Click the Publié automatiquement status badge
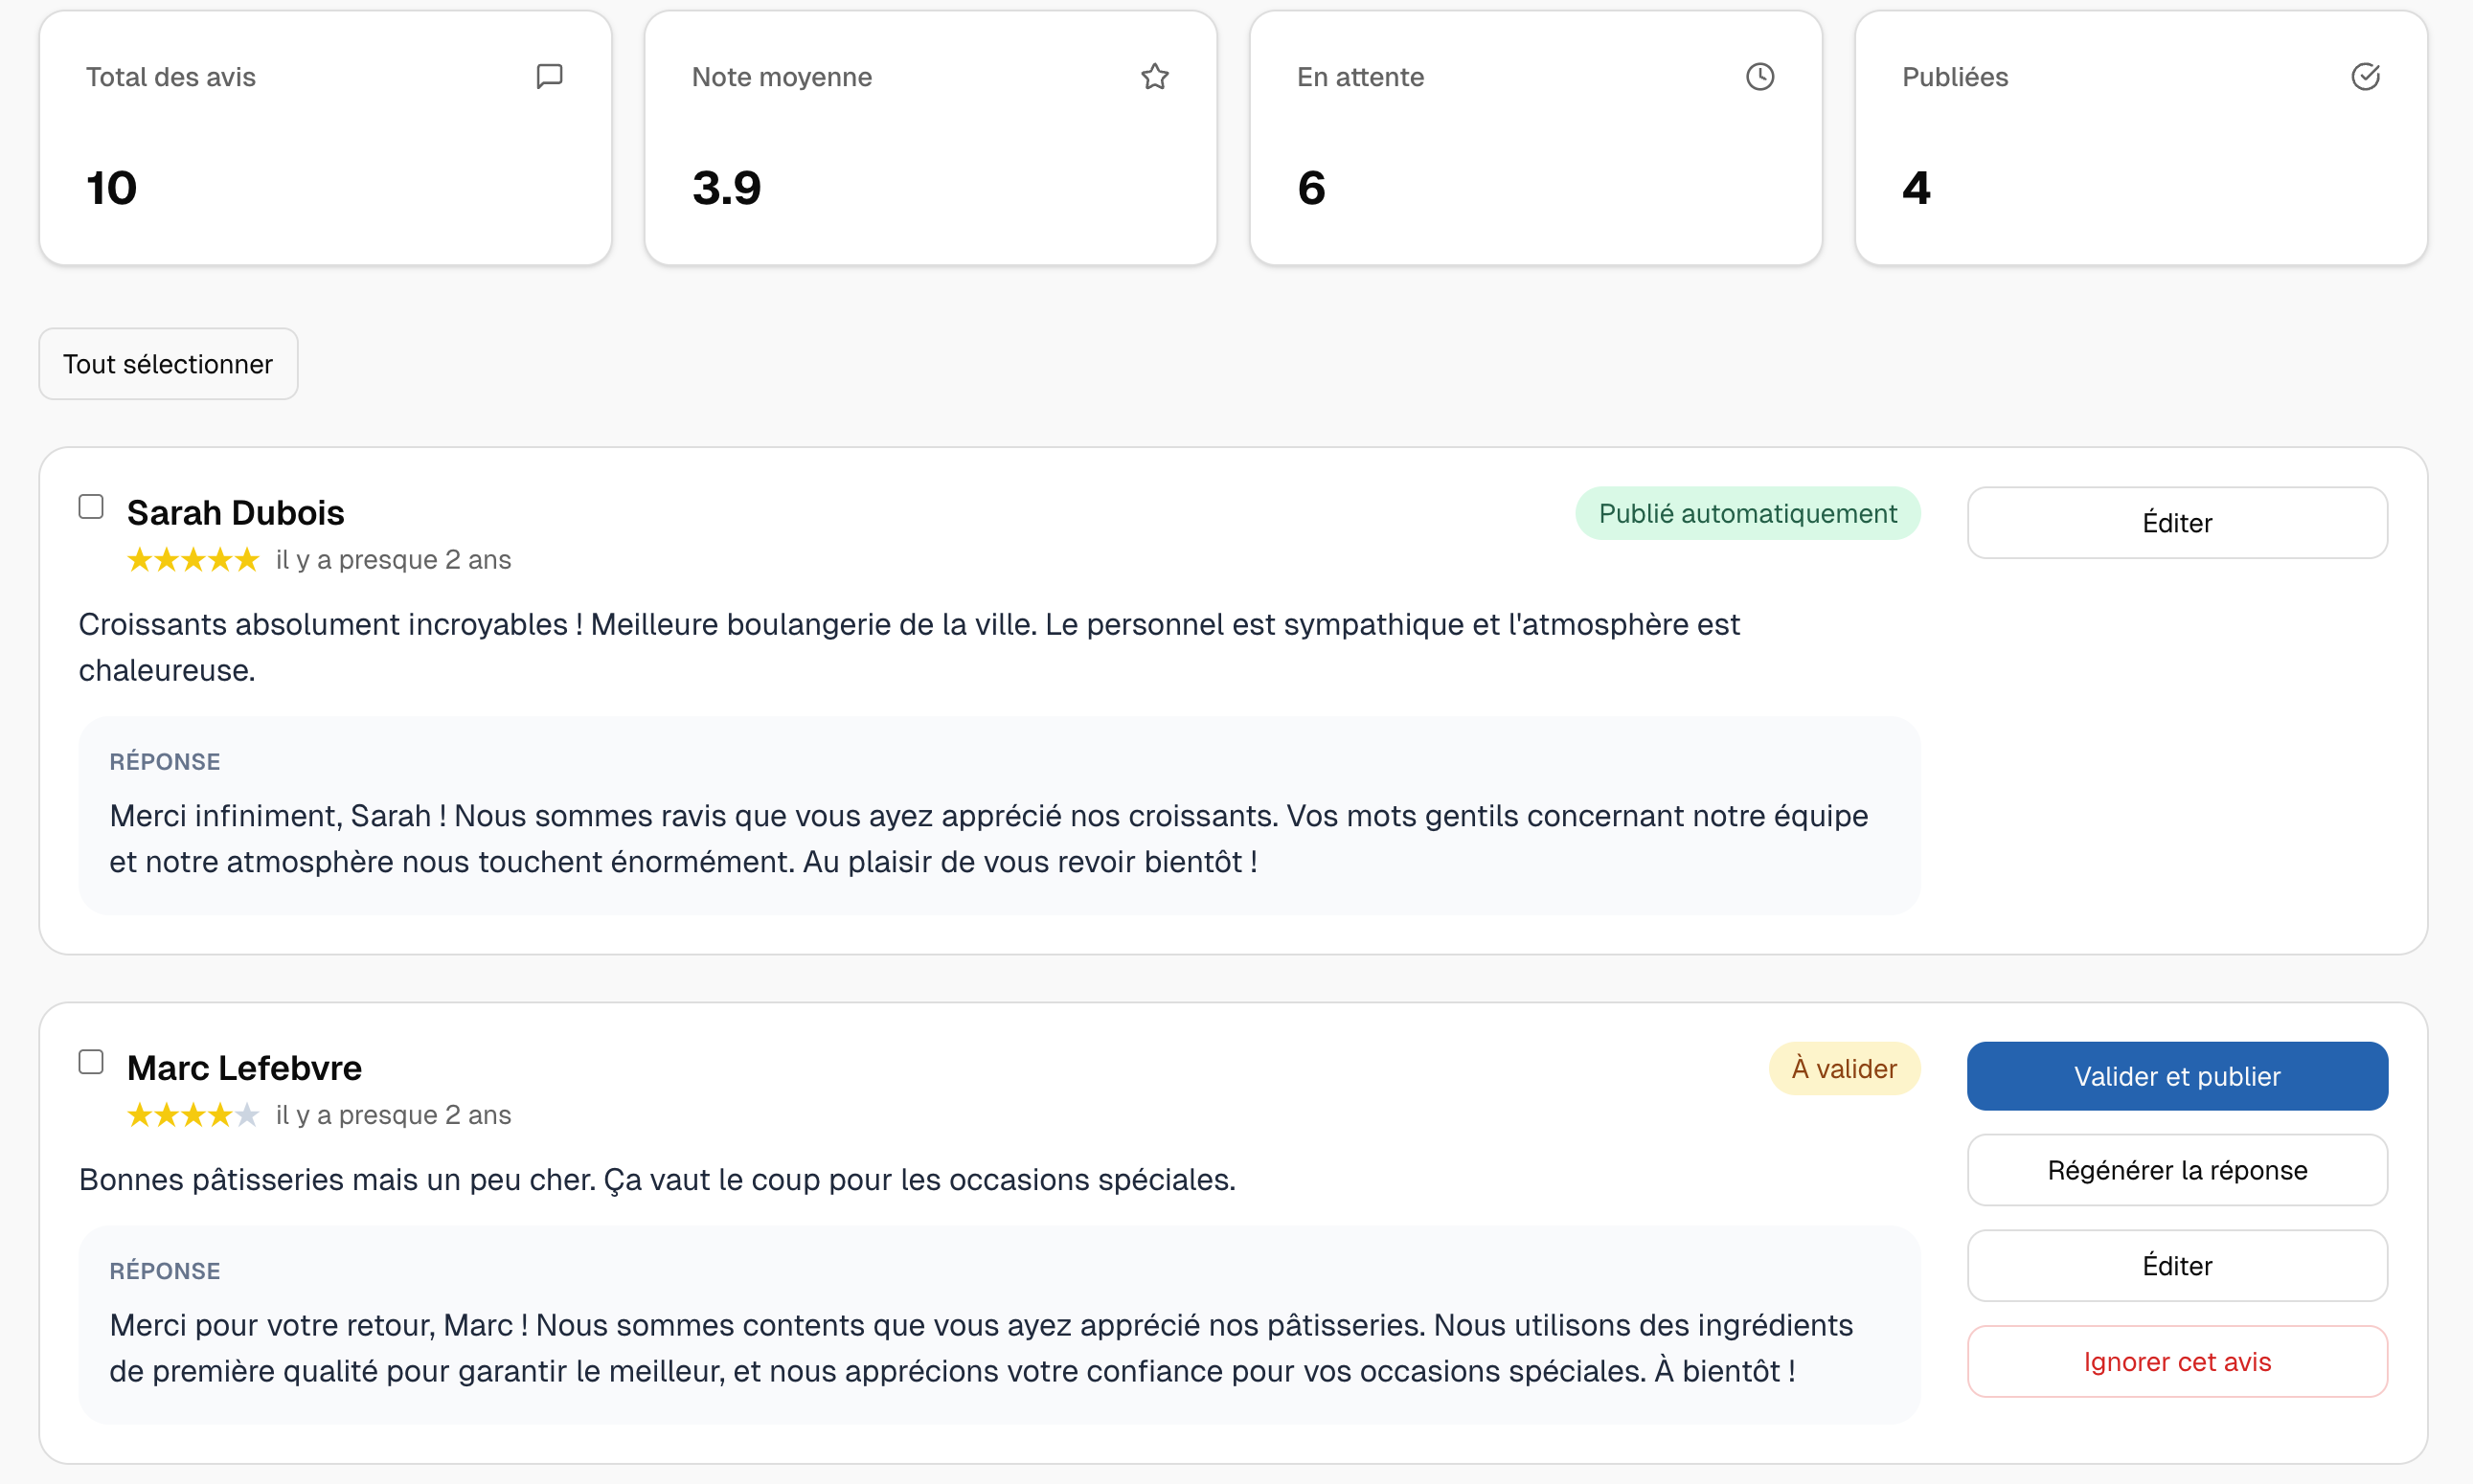 [1747, 513]
